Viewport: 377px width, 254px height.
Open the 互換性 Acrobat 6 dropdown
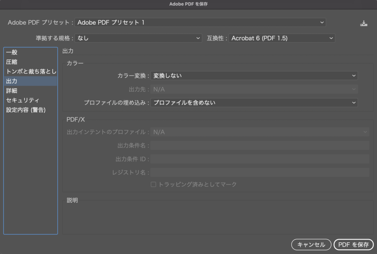282,38
